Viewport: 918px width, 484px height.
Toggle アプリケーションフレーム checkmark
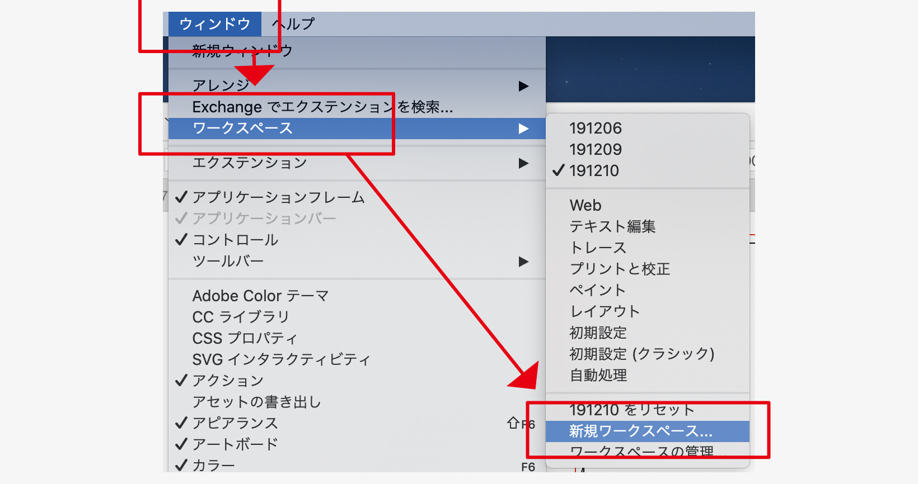278,197
